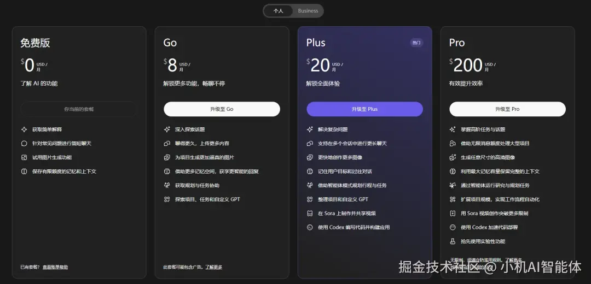Screen dimensions: 591x284
Task: Click Sora icon beside 用 Sora 视频创作突破更多限制
Action: [453, 214]
